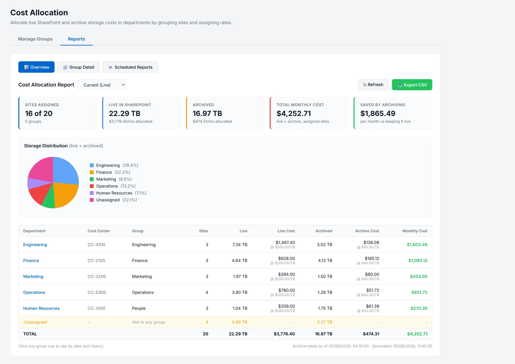Viewport: 515px width, 364px height.
Task: Click cost center CC-4100
Action: (97, 245)
